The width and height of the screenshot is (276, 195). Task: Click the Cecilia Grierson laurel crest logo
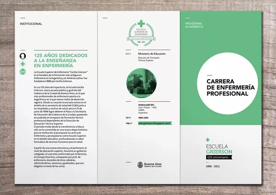[141, 33]
